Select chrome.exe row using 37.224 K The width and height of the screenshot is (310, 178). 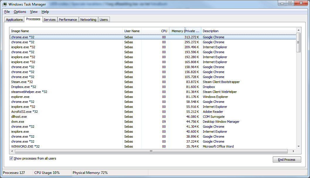click(x=153, y=141)
